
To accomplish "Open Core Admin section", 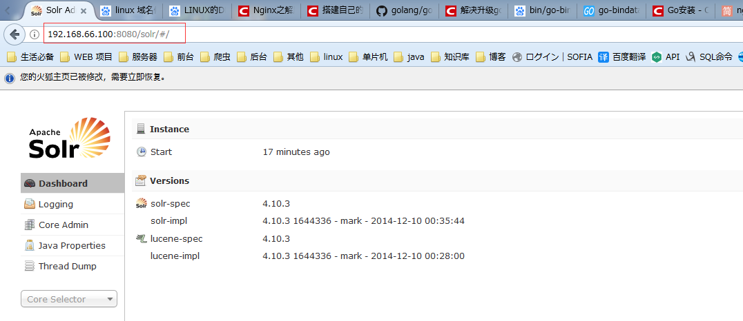I will click(73, 225).
